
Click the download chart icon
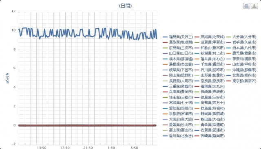(x=254, y=6)
